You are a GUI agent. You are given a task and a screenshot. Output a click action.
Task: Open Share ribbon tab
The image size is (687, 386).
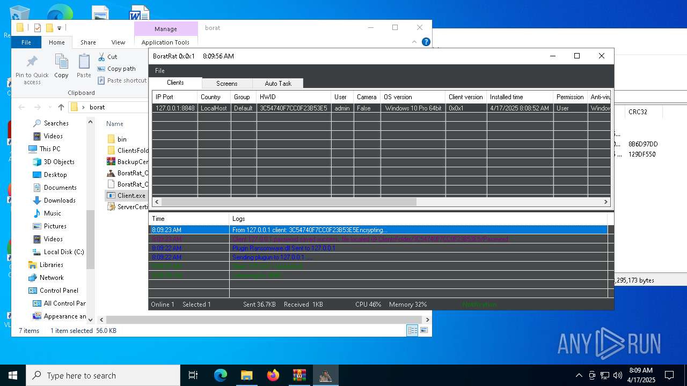[x=88, y=42]
